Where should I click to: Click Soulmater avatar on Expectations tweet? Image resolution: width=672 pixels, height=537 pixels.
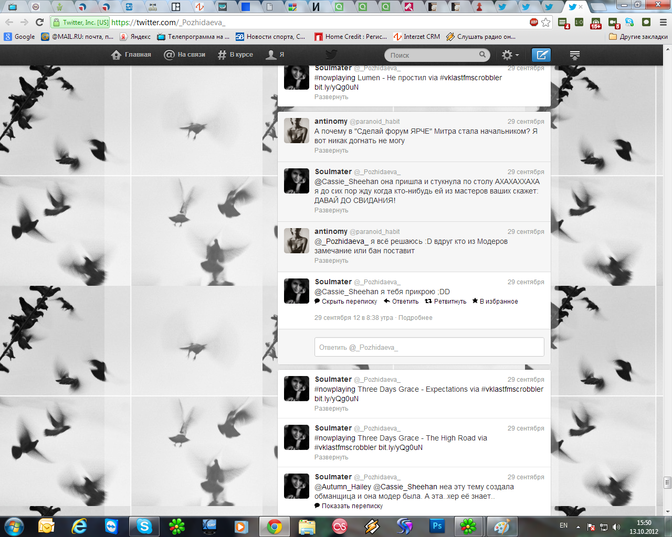297,389
